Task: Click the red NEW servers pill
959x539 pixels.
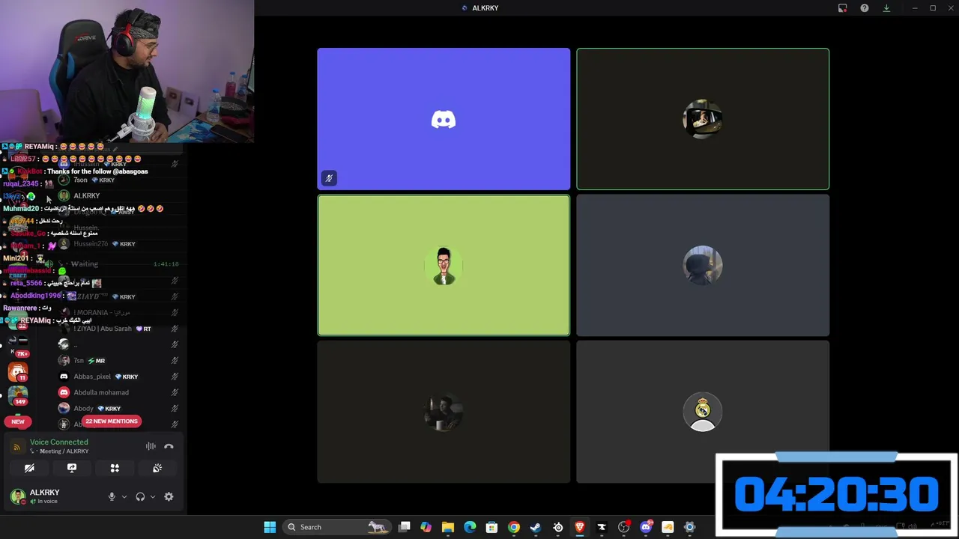Action: [x=18, y=421]
